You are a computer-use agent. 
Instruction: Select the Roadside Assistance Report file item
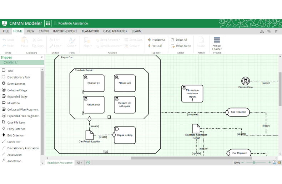[x=196, y=129]
